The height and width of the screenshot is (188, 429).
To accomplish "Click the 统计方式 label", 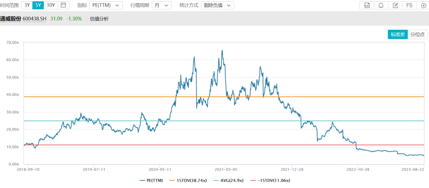I will point(189,5).
